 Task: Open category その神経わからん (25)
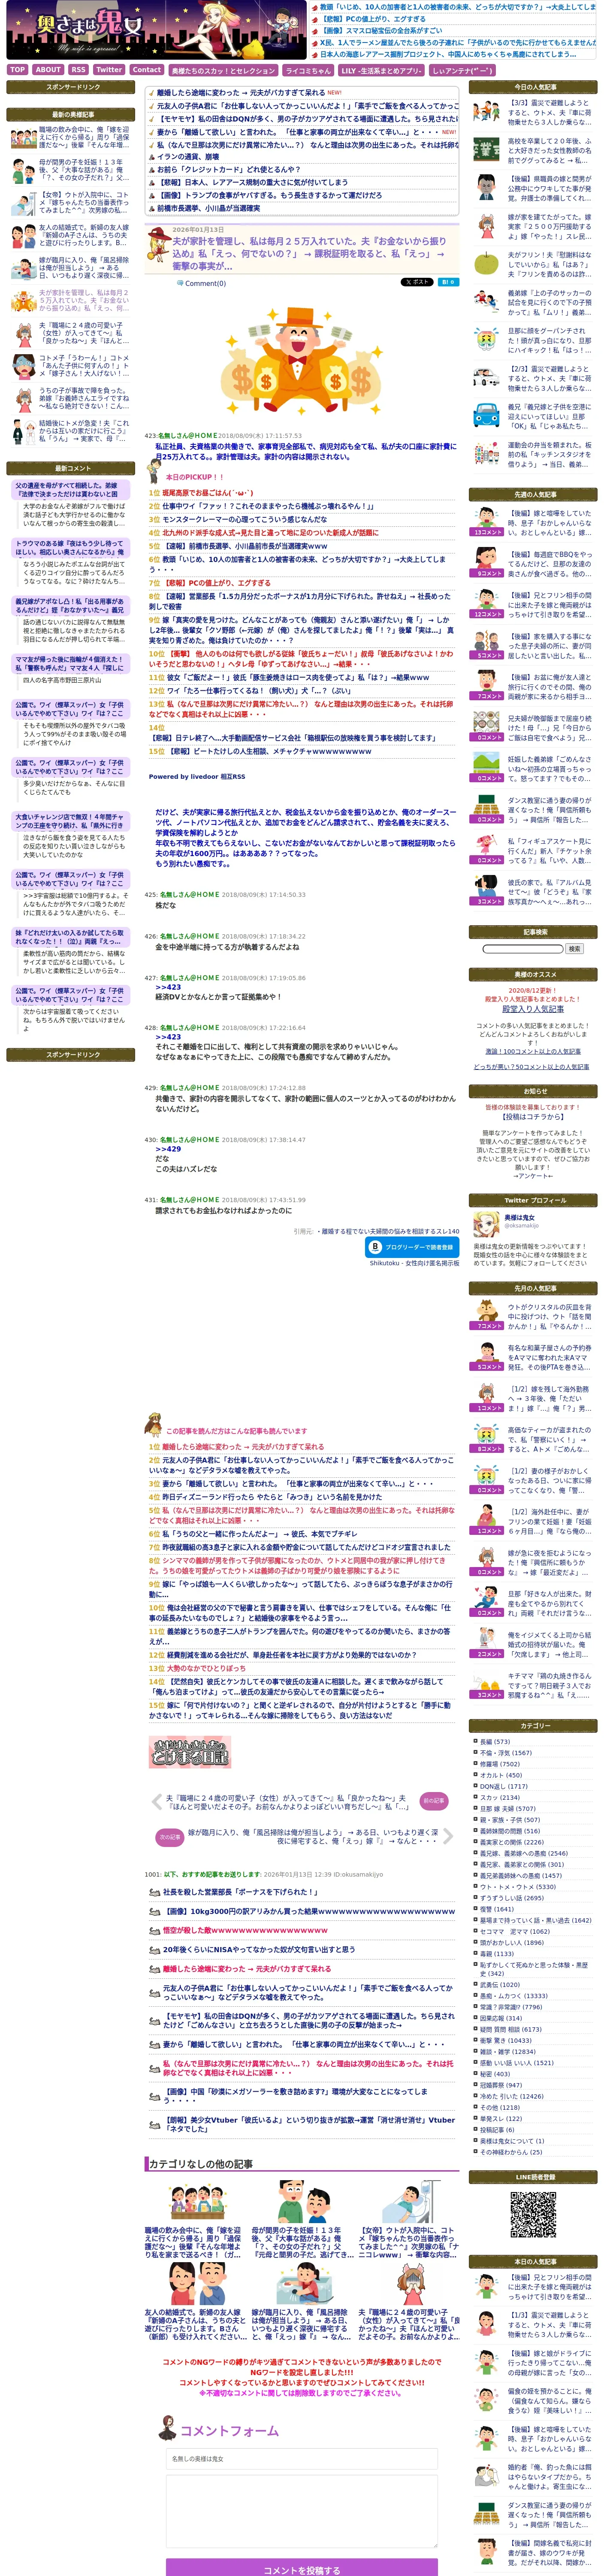point(511,2152)
